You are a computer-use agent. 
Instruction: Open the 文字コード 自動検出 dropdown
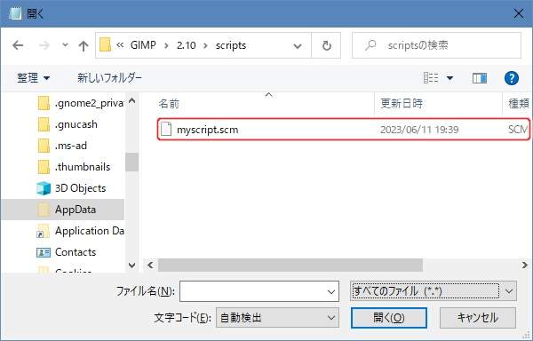277,318
